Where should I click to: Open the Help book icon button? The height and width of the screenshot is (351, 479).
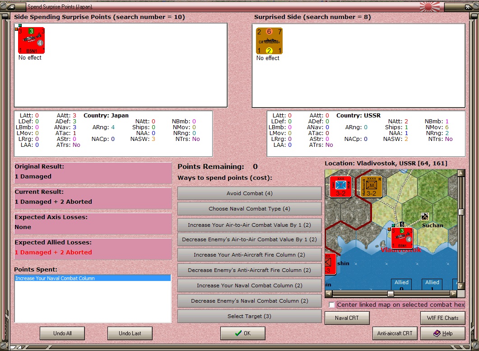442,333
